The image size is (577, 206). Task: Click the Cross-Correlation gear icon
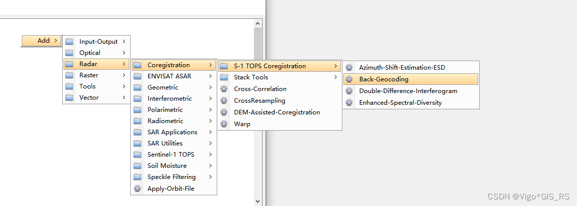tap(224, 89)
